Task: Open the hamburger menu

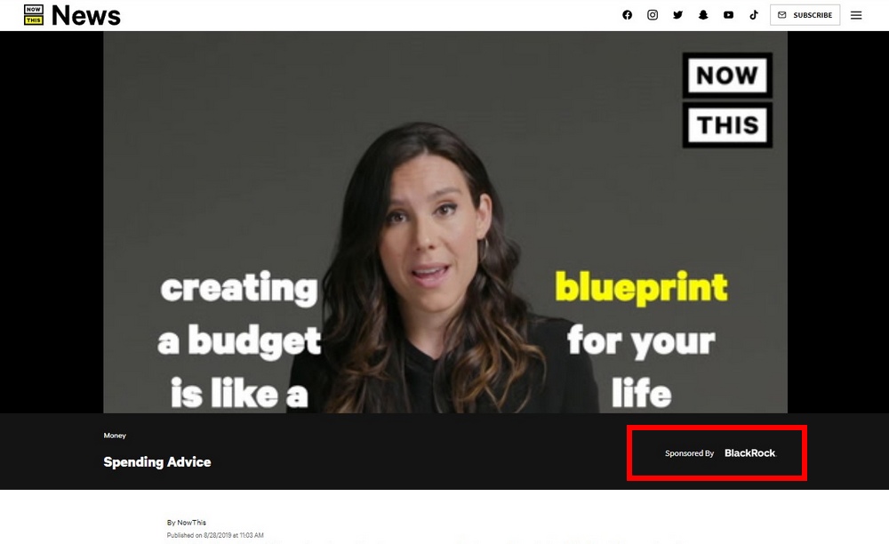Action: tap(856, 15)
